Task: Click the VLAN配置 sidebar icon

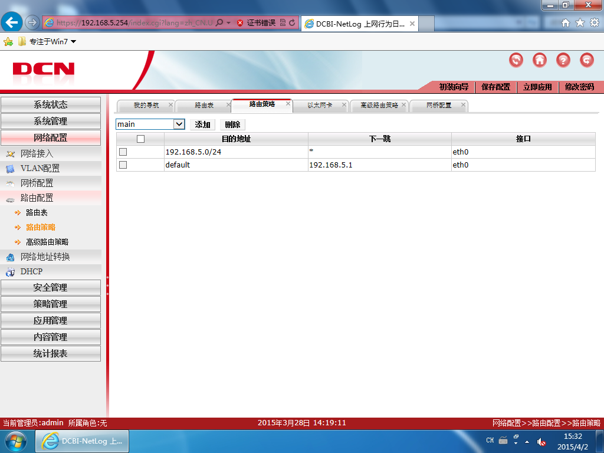Action: click(x=11, y=169)
